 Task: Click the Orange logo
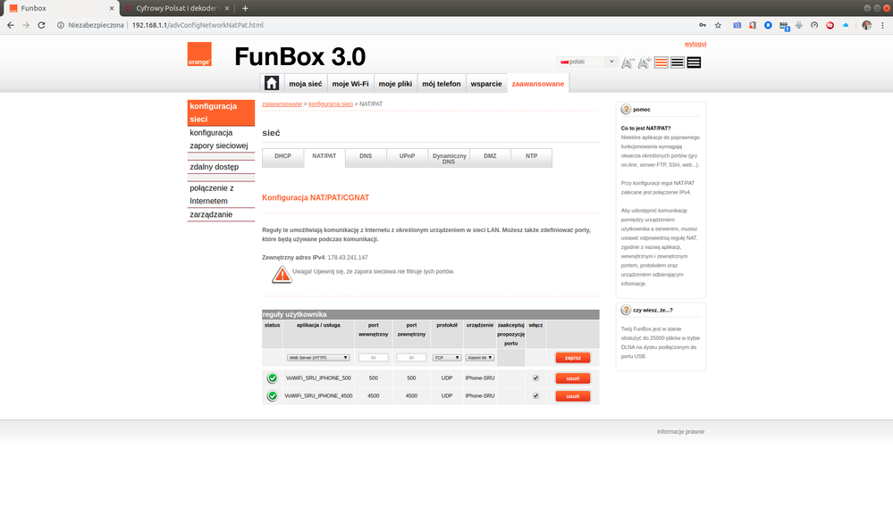(x=199, y=54)
